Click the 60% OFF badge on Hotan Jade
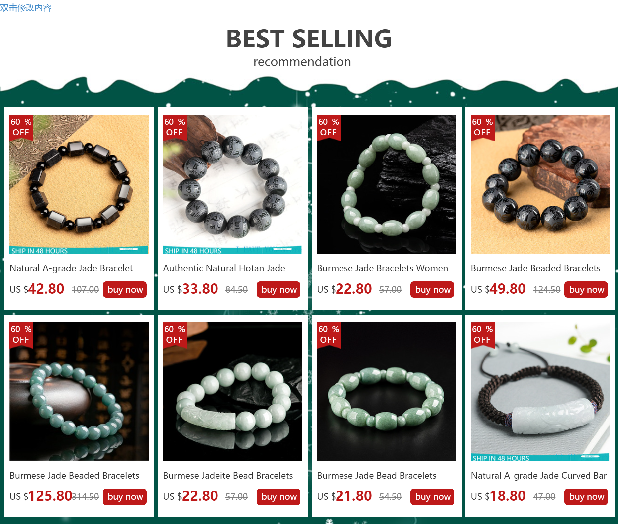Screen dimensions: 618x524 (x=175, y=127)
